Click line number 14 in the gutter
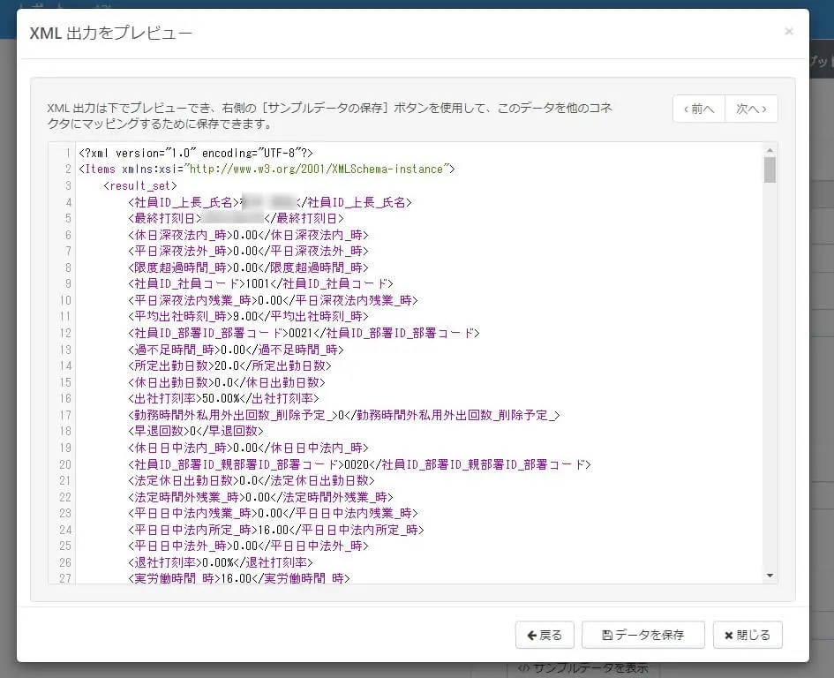834x678 pixels. 65,365
